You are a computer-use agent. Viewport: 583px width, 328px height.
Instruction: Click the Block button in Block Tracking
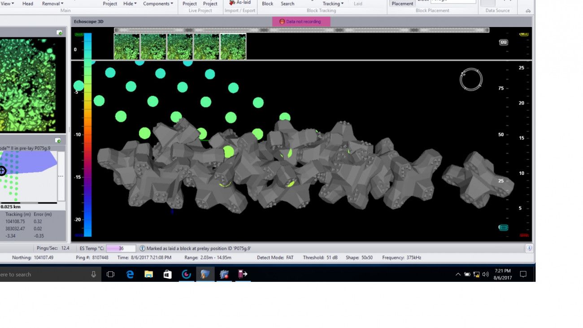(x=268, y=4)
